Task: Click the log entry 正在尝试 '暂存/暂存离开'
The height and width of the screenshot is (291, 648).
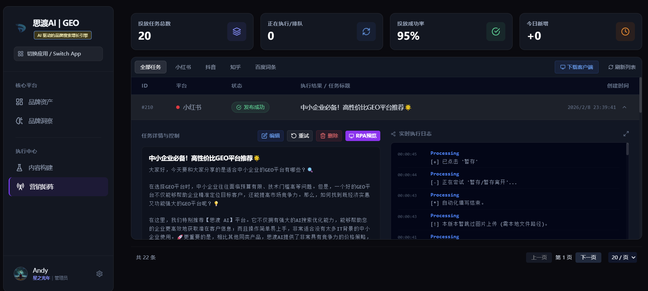Action: pyautogui.click(x=474, y=182)
